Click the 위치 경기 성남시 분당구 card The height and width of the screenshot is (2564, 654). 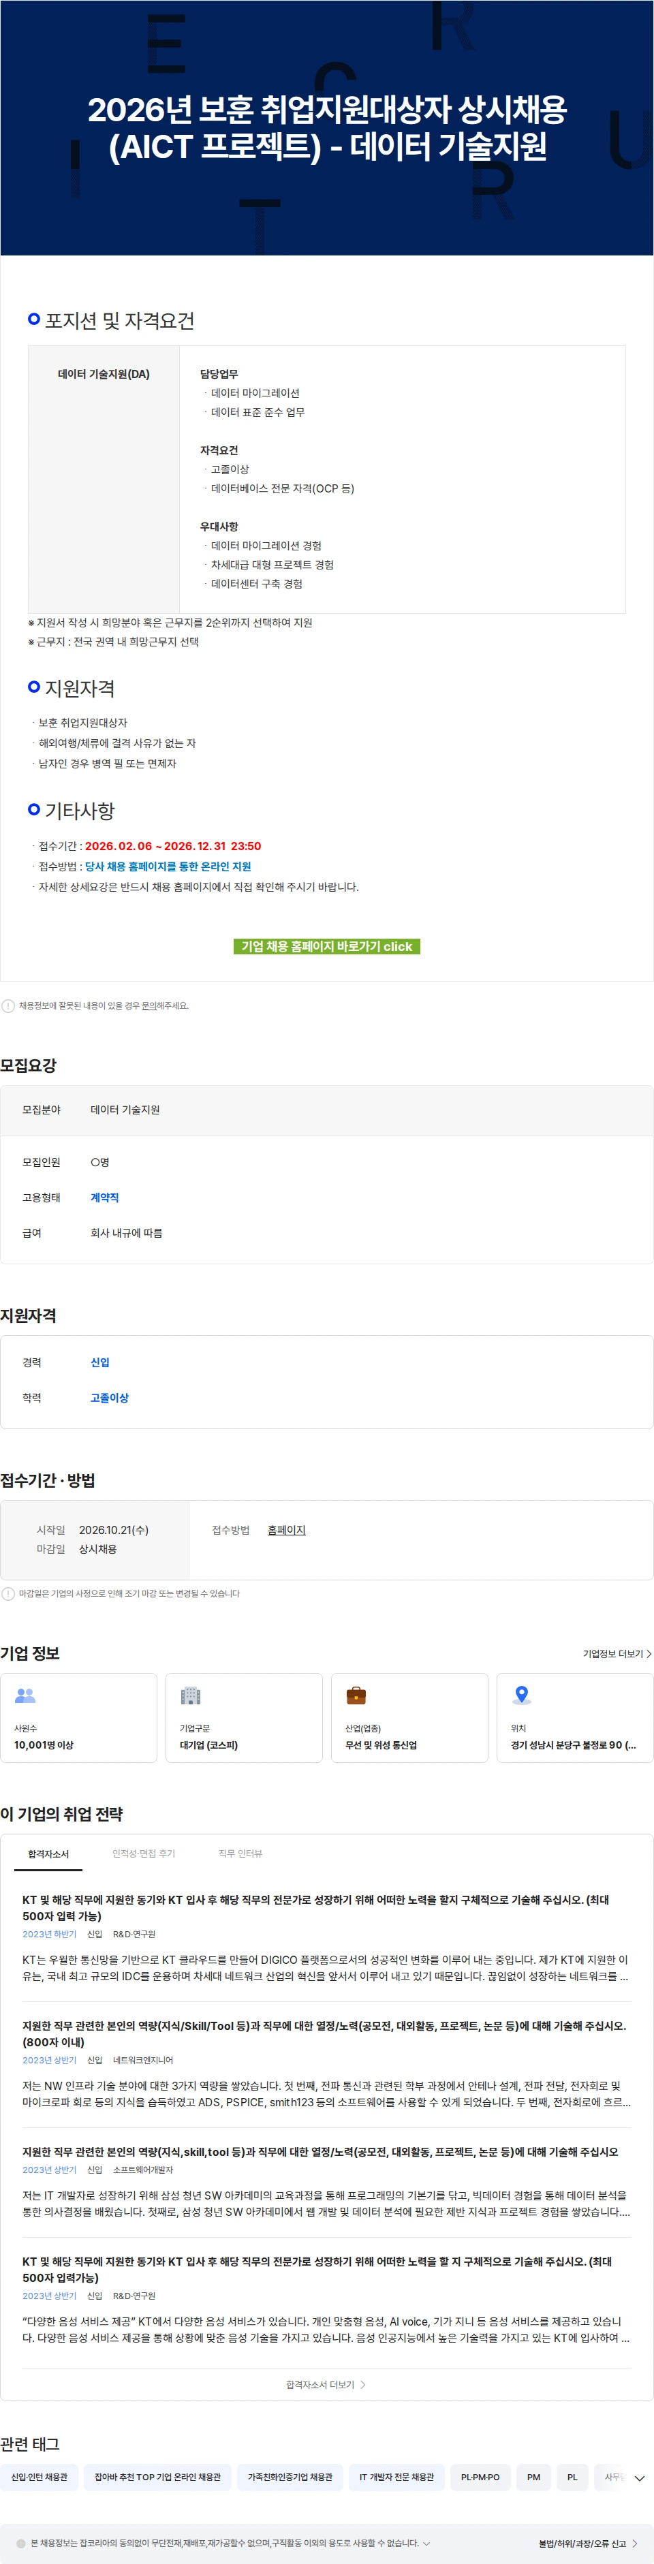click(x=574, y=1717)
